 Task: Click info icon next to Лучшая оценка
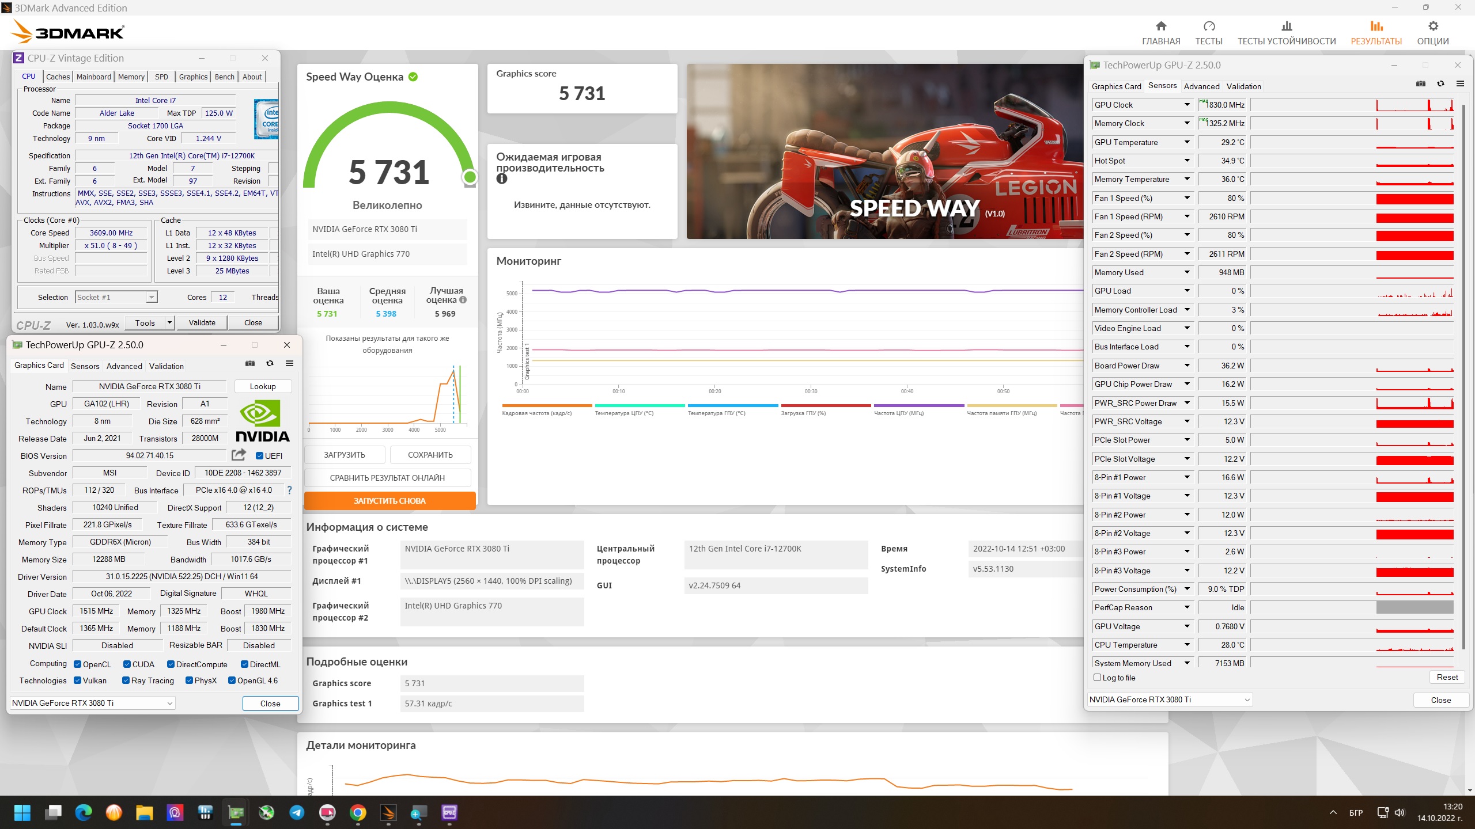coord(463,299)
